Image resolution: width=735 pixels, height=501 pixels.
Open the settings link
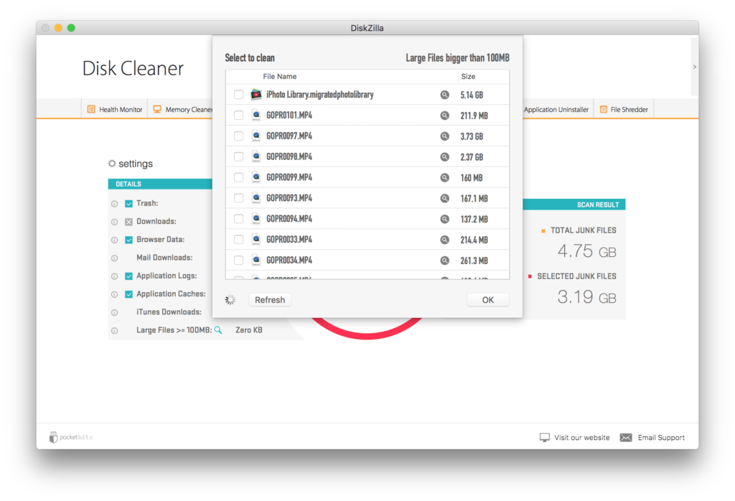(x=136, y=164)
